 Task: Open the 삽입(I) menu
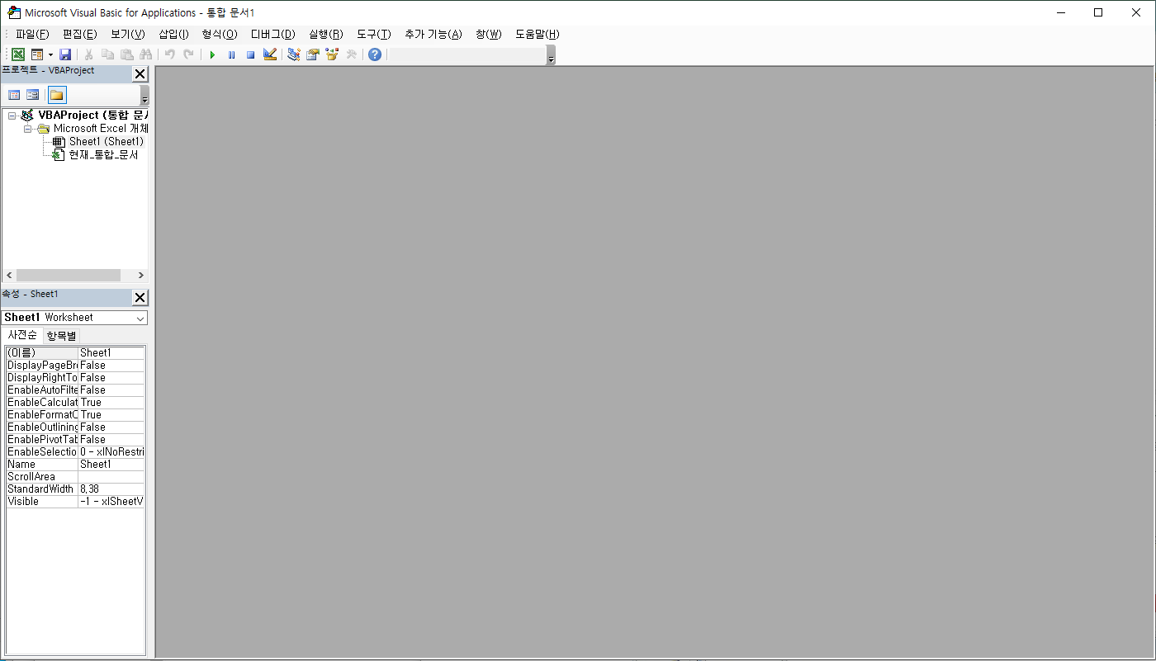click(x=173, y=34)
